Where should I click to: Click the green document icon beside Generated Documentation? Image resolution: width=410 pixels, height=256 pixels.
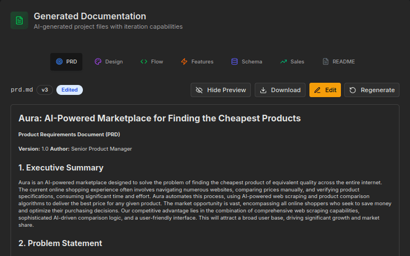pyautogui.click(x=19, y=20)
